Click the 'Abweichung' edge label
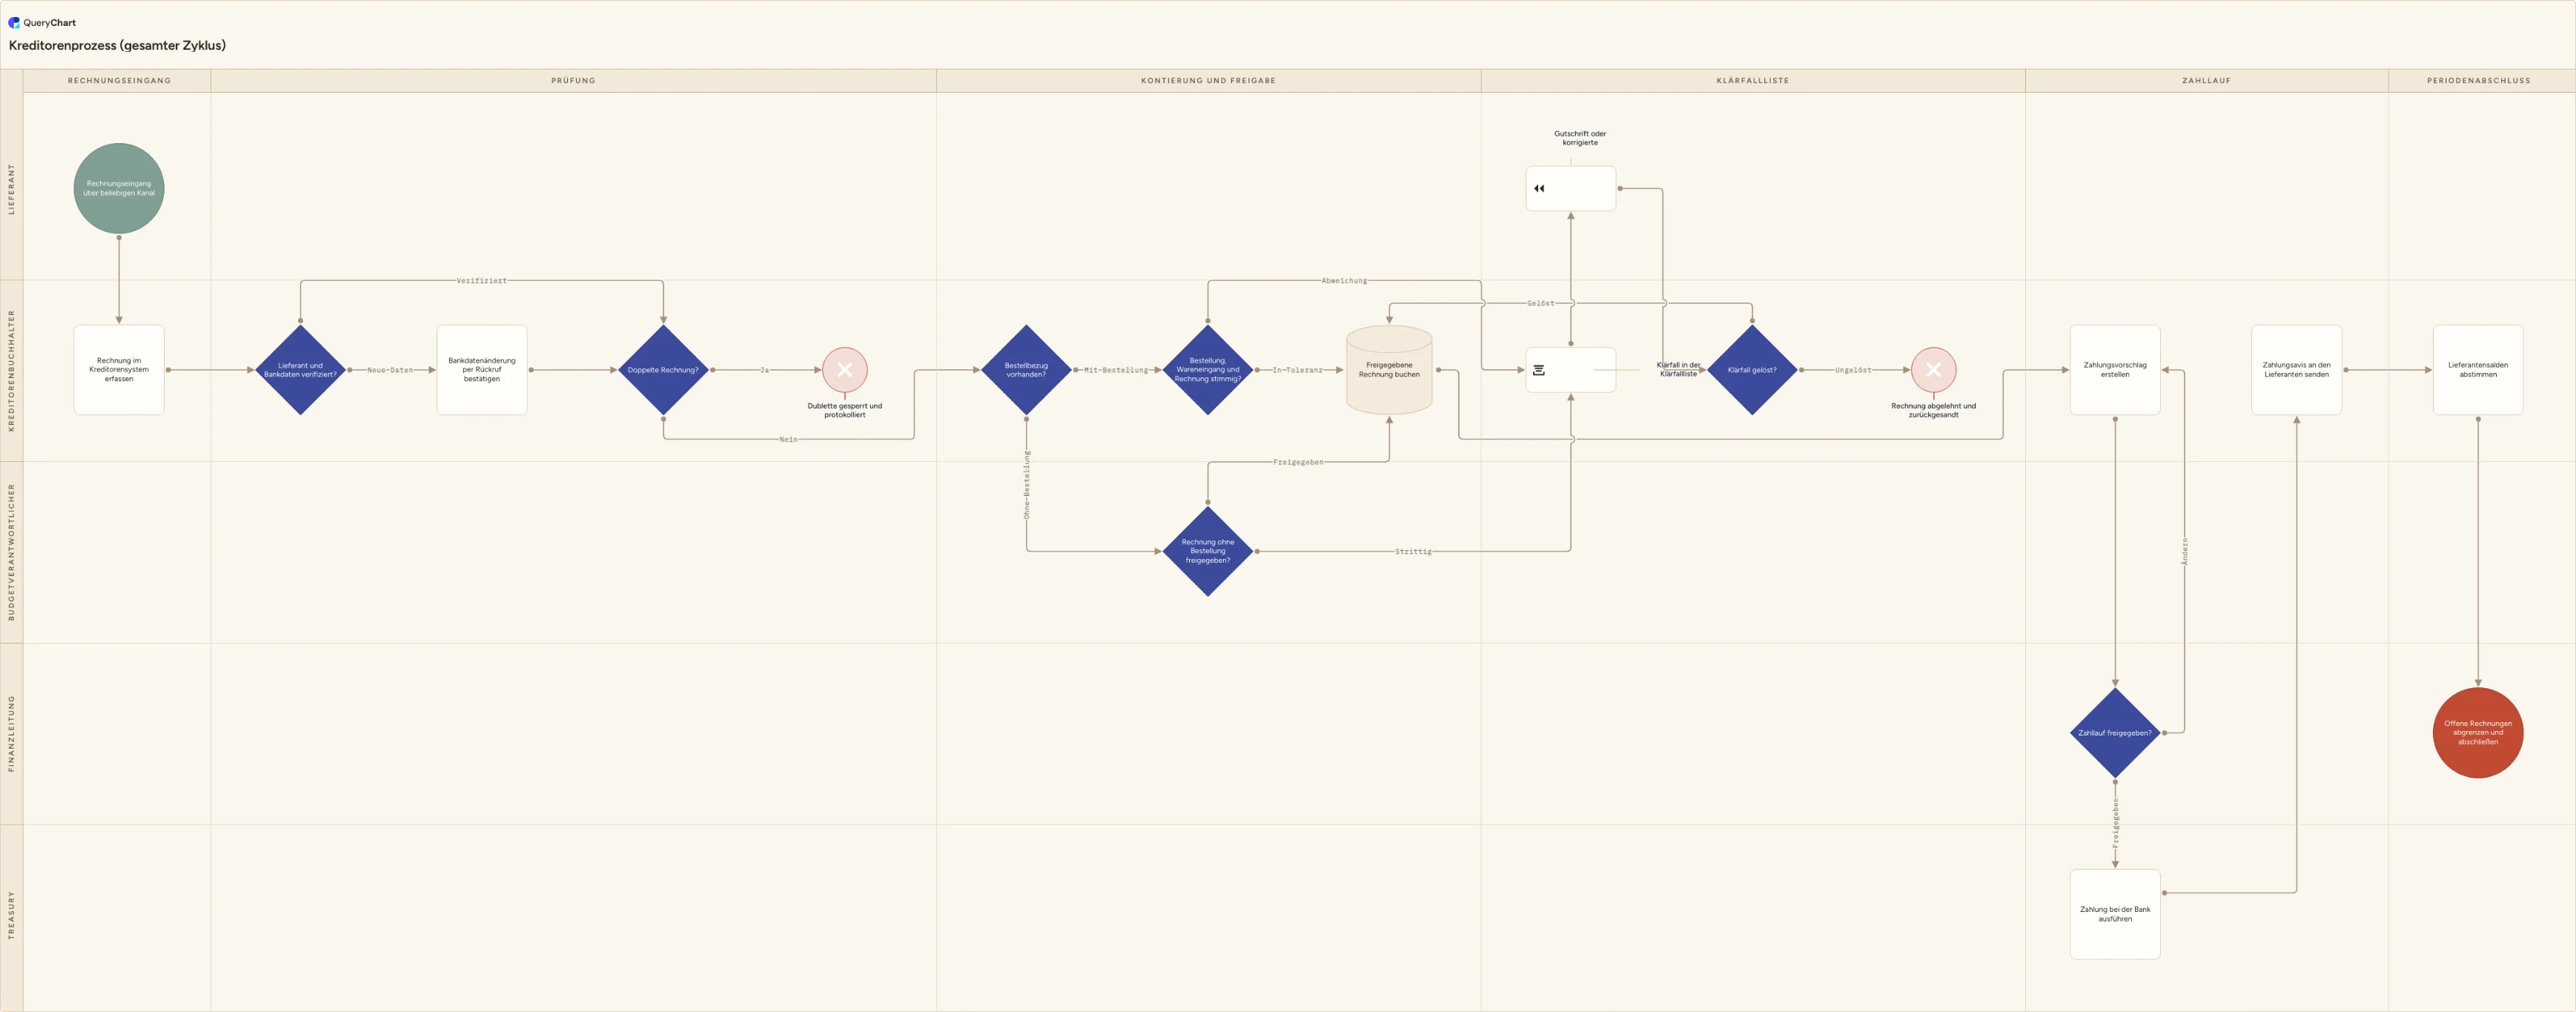 (1344, 281)
